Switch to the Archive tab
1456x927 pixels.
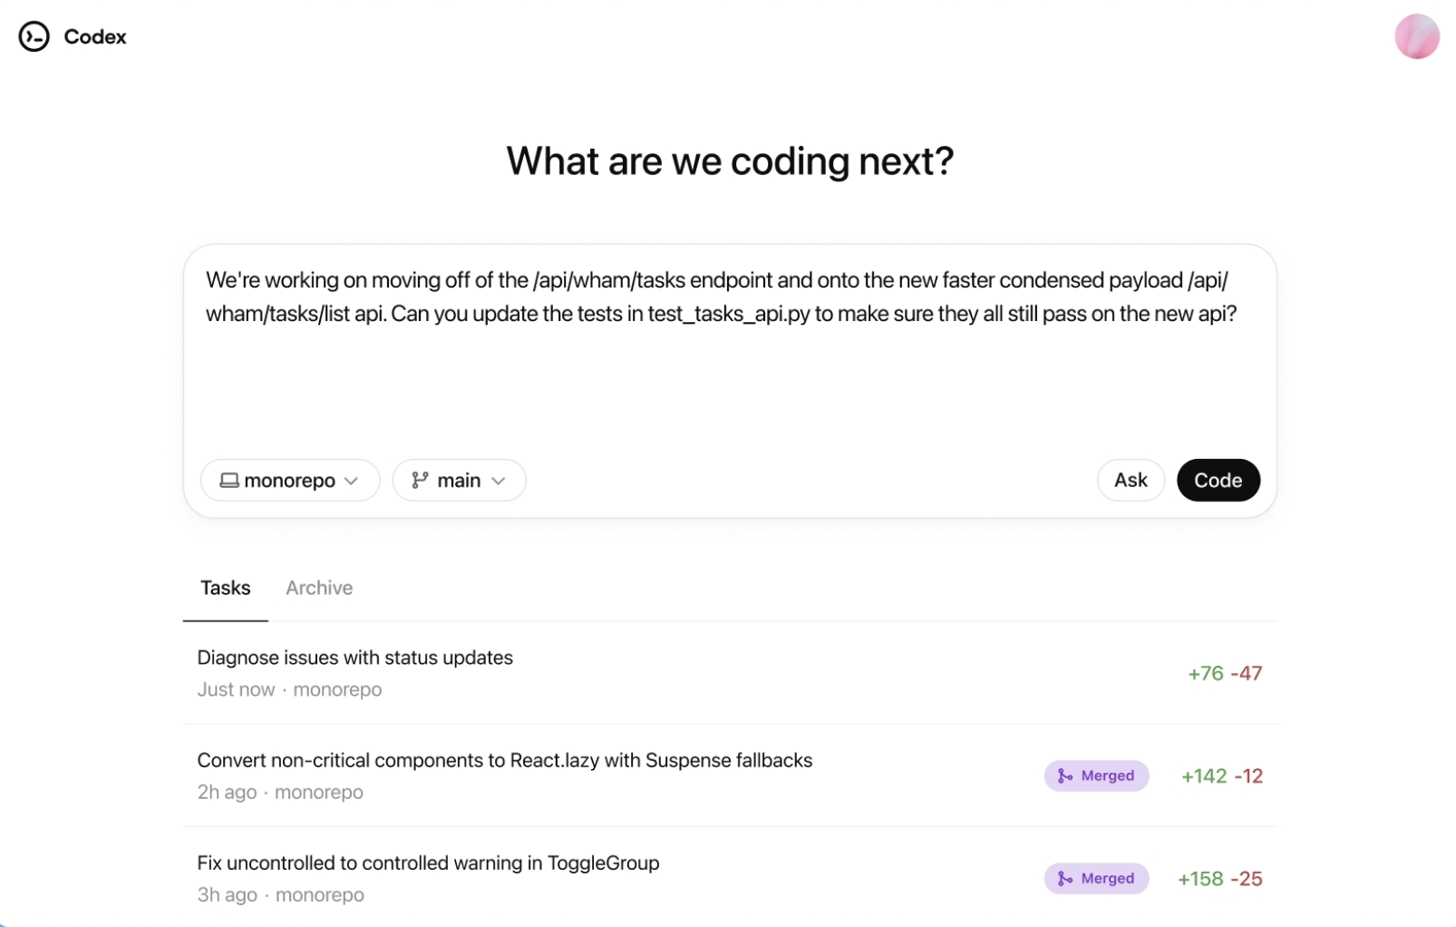[319, 588]
